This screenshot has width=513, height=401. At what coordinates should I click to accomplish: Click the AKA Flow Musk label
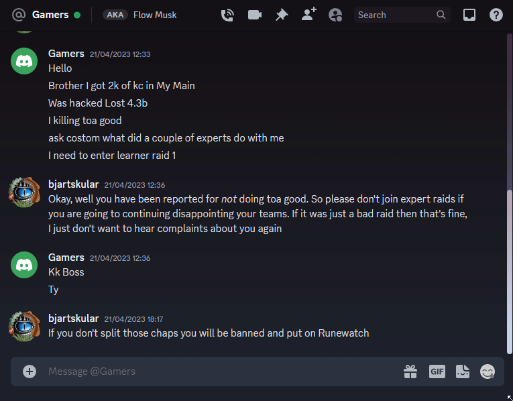(x=139, y=15)
